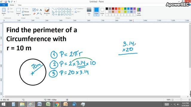Activate the Text tool
The width and height of the screenshot is (191, 107).
pos(41,10)
